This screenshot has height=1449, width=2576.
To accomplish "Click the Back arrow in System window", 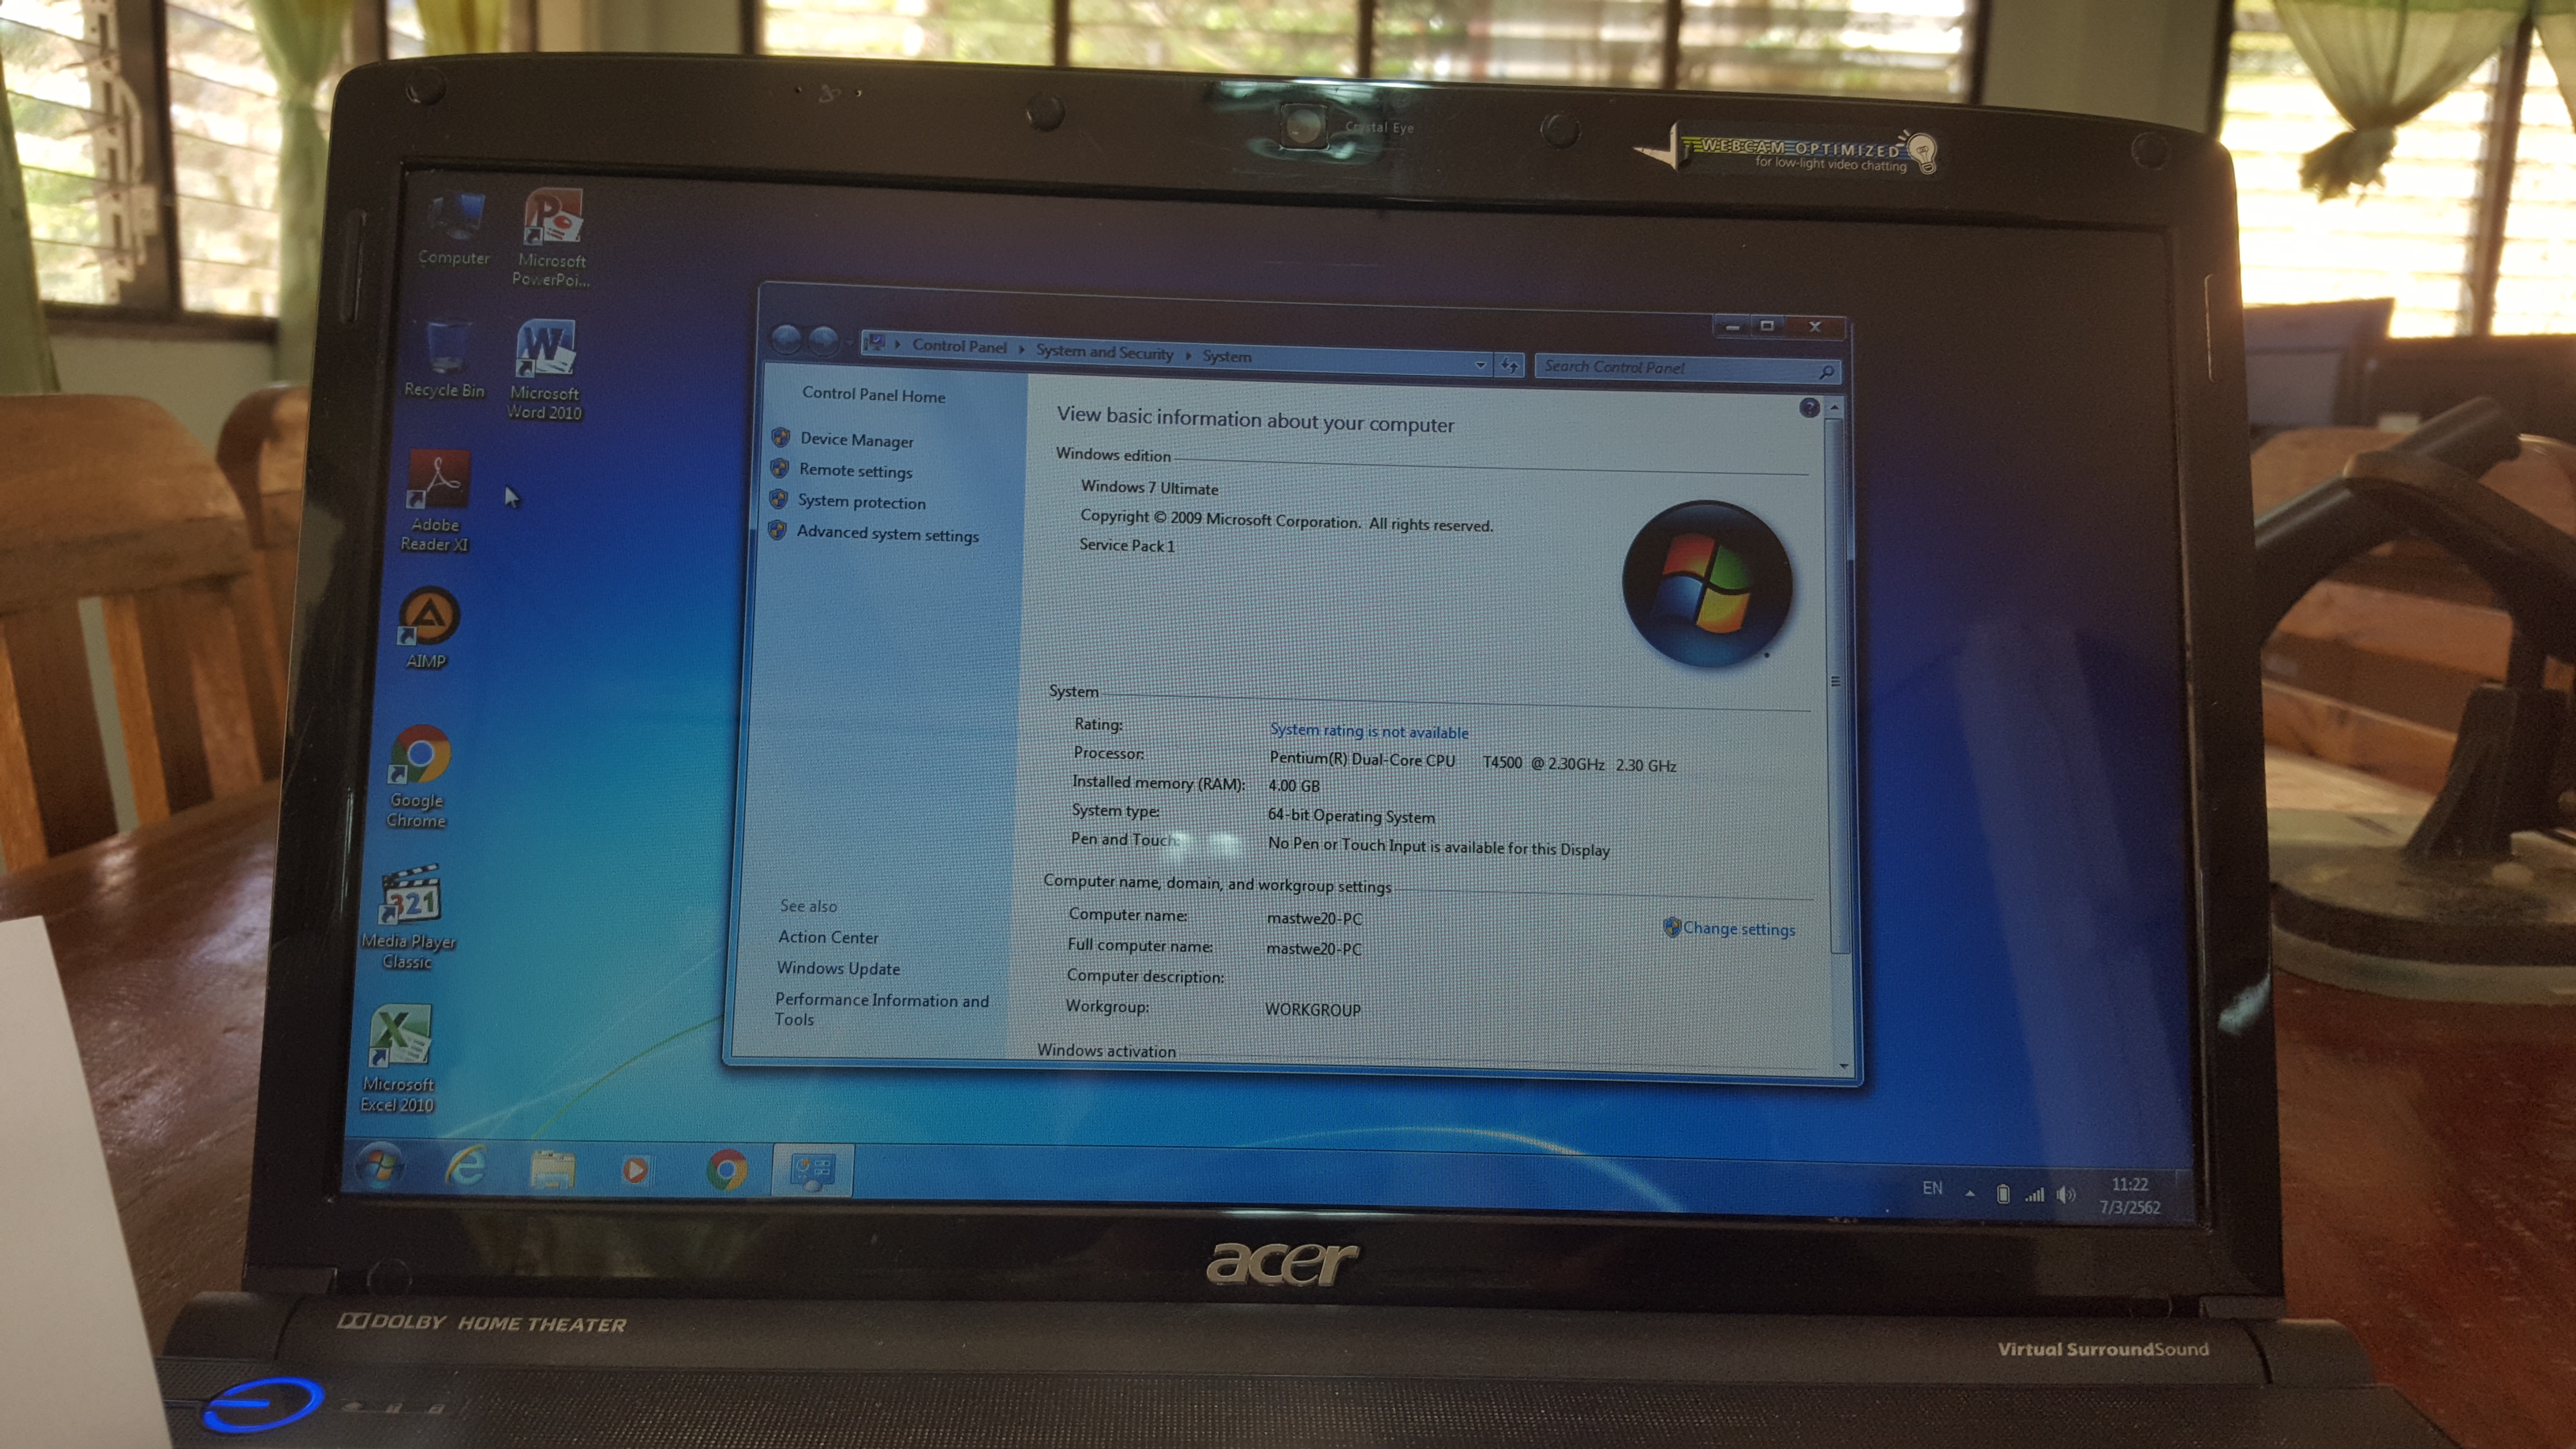I will click(787, 340).
